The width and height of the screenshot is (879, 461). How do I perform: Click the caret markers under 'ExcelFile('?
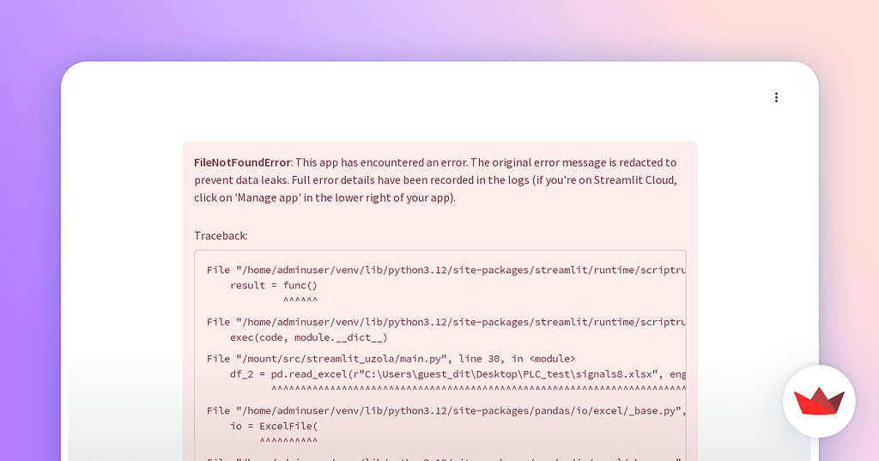[x=288, y=441]
